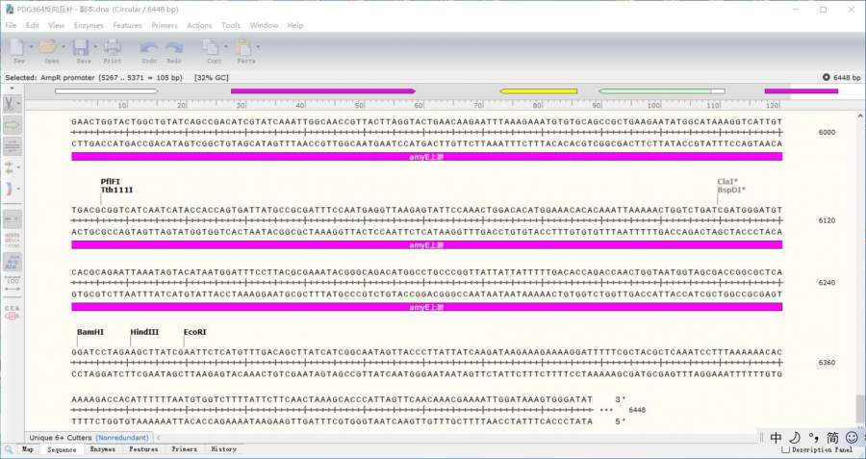Enable the Description Panel checkbox
The width and height of the screenshot is (866, 459).
click(786, 450)
